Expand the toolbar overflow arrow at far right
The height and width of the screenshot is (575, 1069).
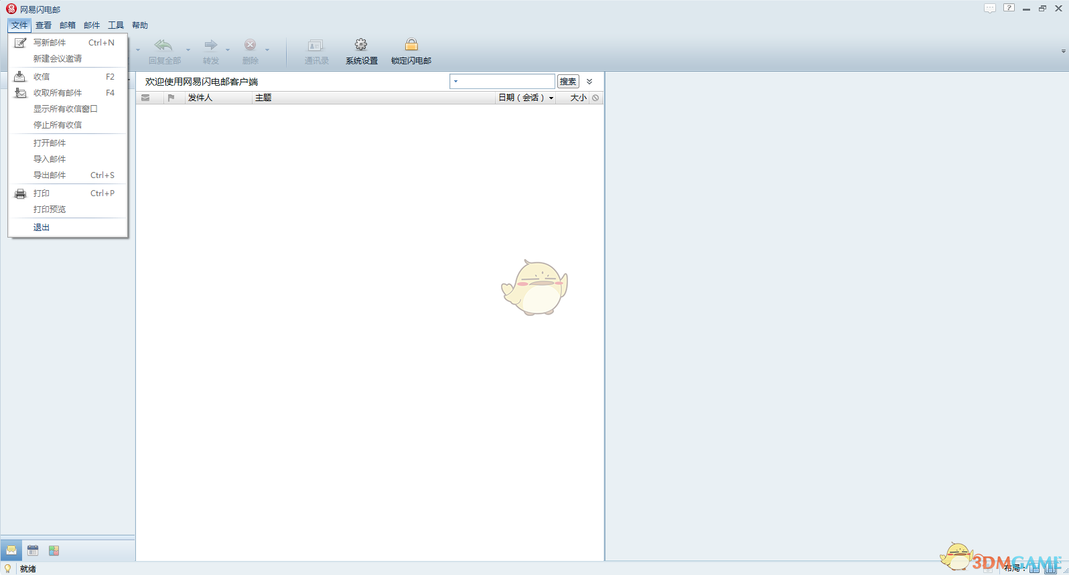coord(1063,52)
